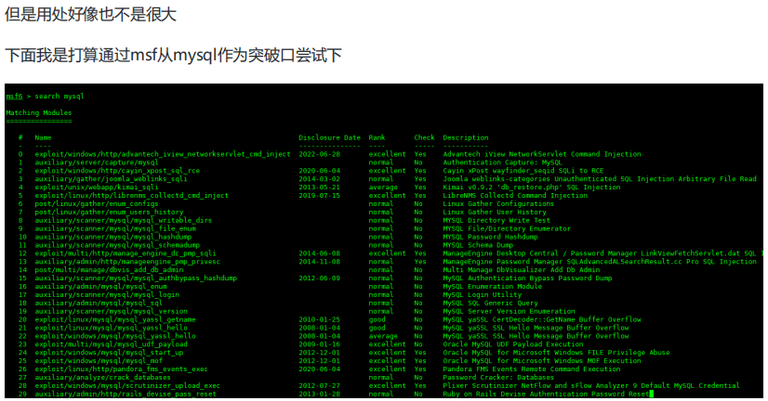Select mysql_file_enum scanner module
This screenshot has width=768, height=401.
click(x=115, y=229)
